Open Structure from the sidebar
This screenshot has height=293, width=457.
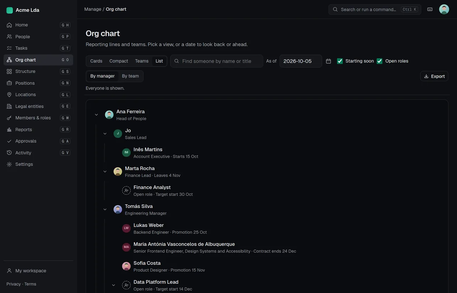38,71
